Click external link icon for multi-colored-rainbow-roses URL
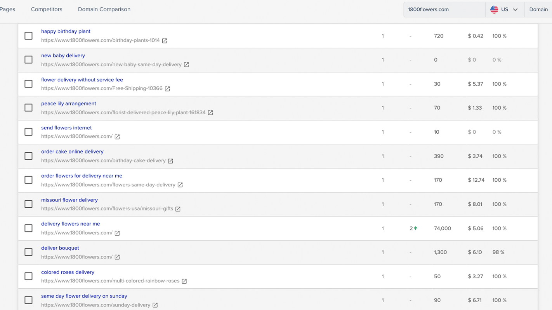Image resolution: width=552 pixels, height=310 pixels. pos(184,281)
